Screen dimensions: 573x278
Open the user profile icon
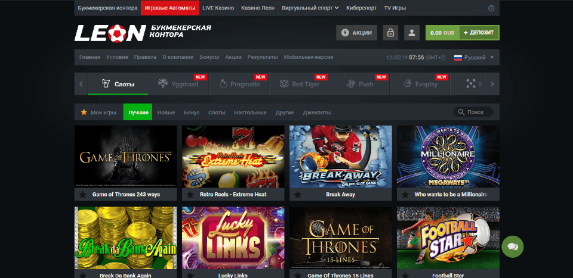pos(412,33)
